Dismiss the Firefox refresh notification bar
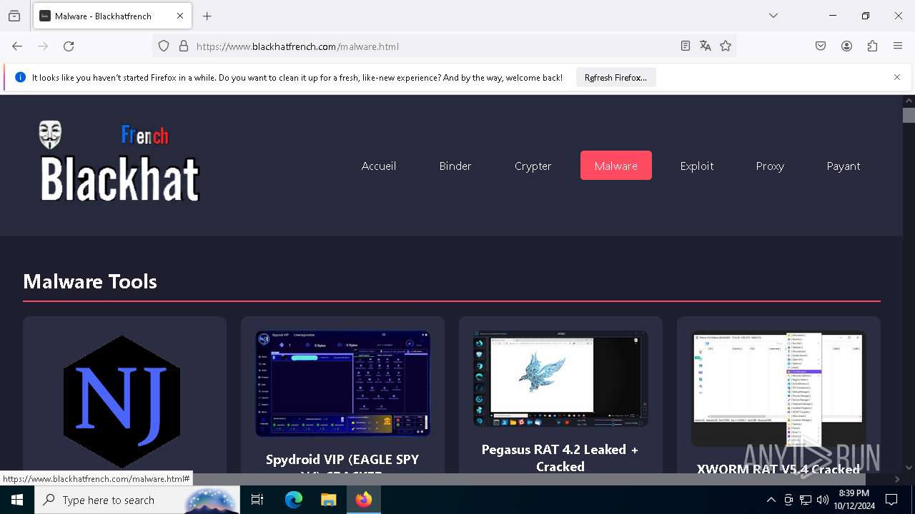This screenshot has height=514, width=915. [x=897, y=77]
